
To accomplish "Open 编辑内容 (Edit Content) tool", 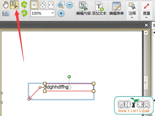I will (x=83, y=9).
